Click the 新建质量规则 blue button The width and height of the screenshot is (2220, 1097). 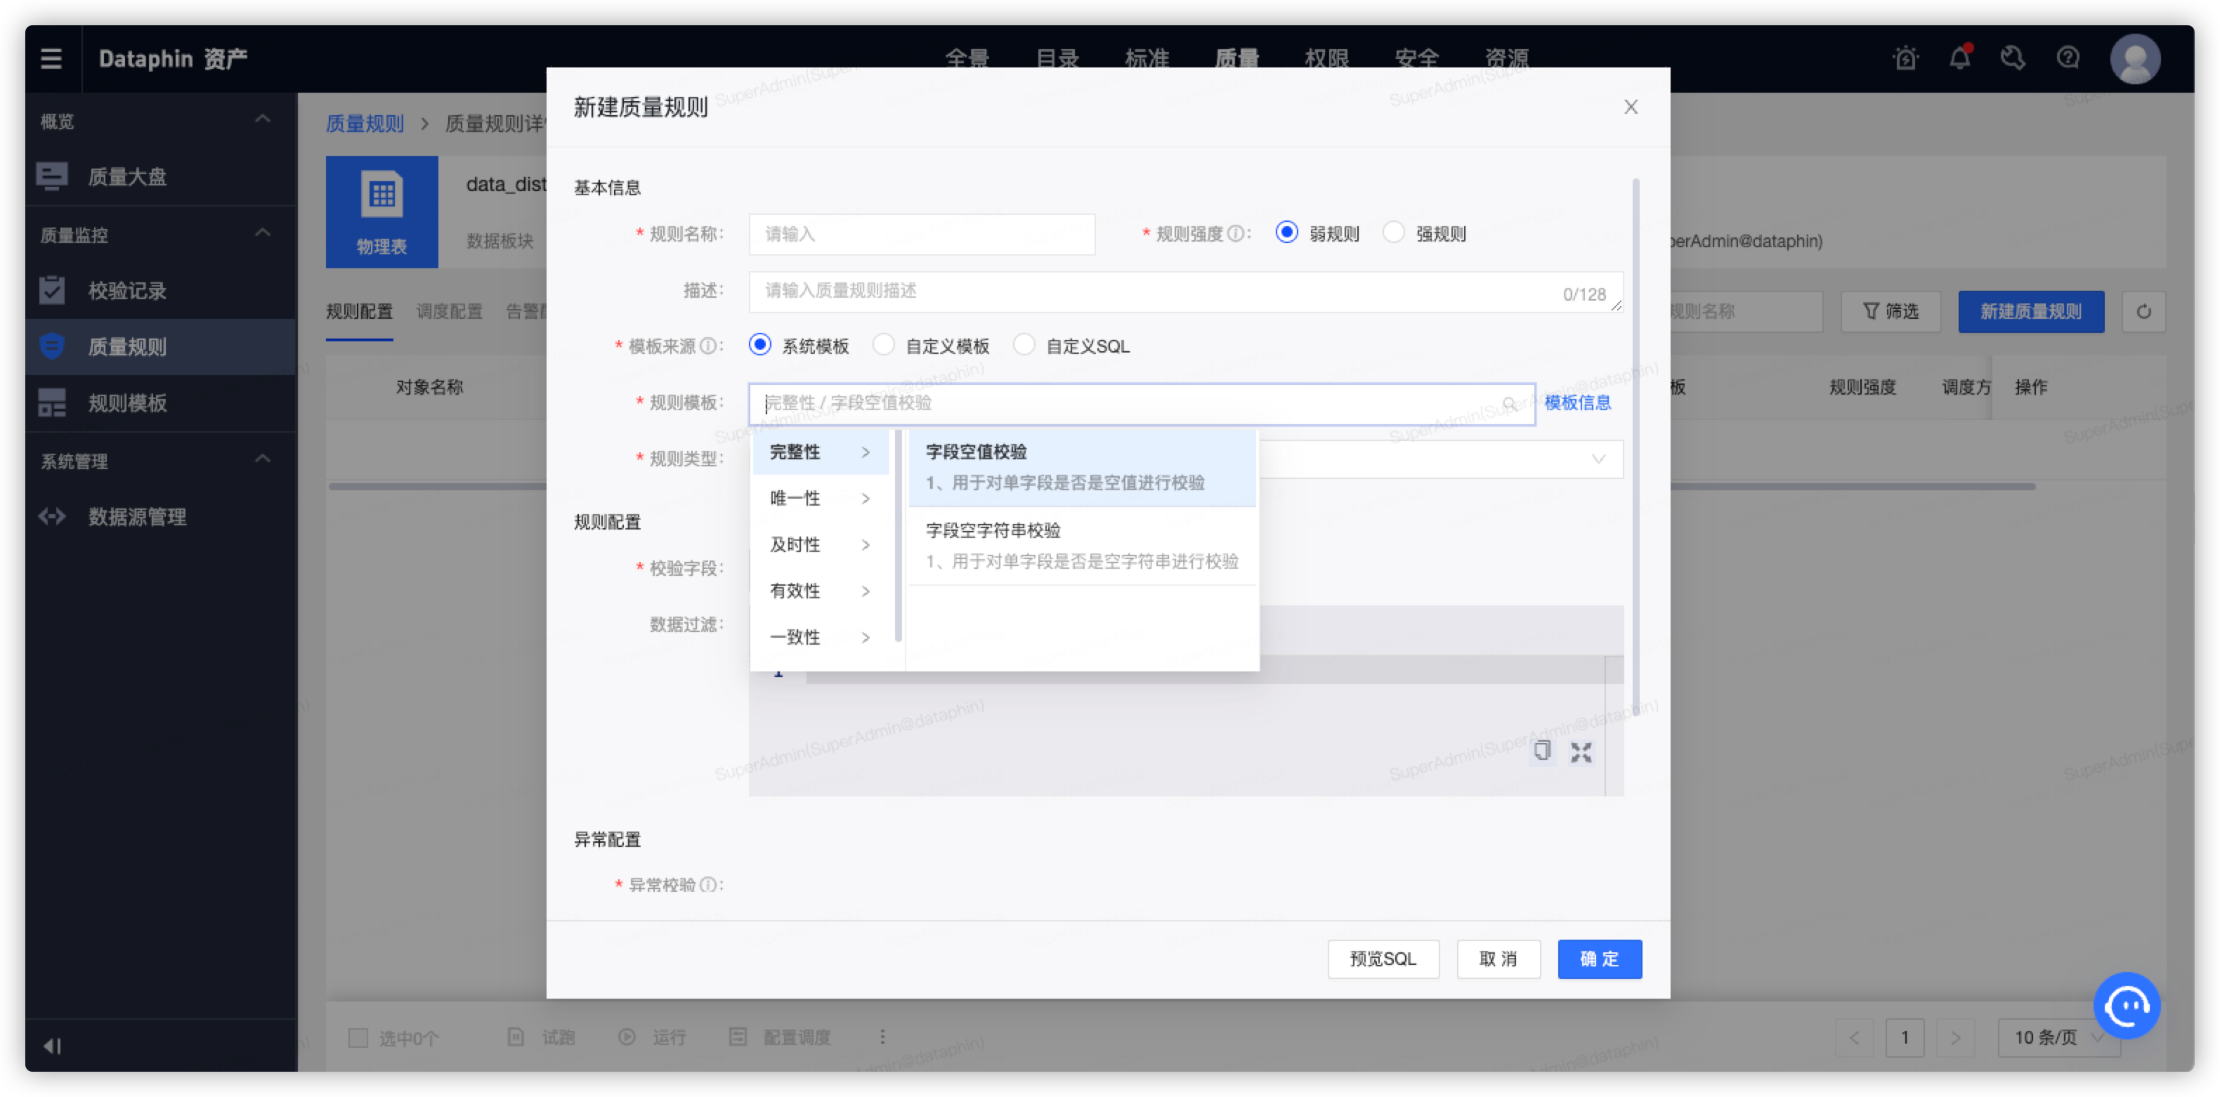[x=2030, y=311]
